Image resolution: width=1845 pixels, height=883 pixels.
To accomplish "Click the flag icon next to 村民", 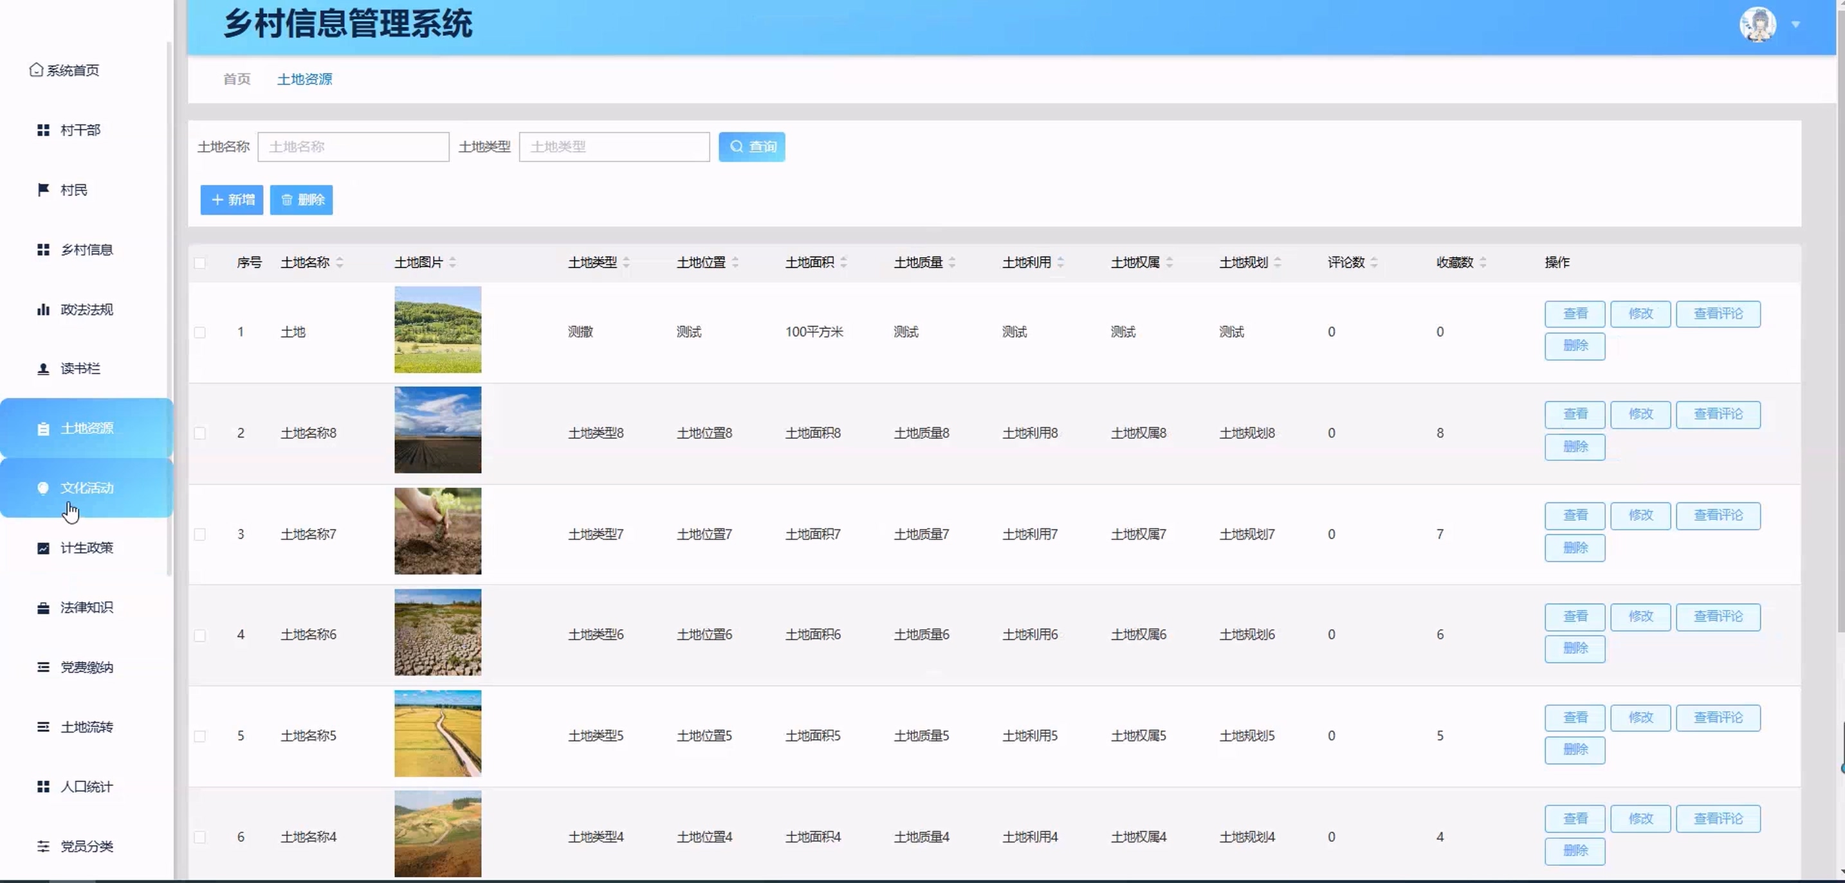I will pos(43,189).
